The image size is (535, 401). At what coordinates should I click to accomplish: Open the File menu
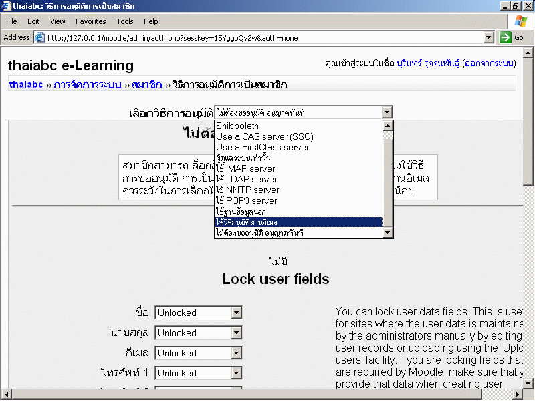click(x=12, y=21)
